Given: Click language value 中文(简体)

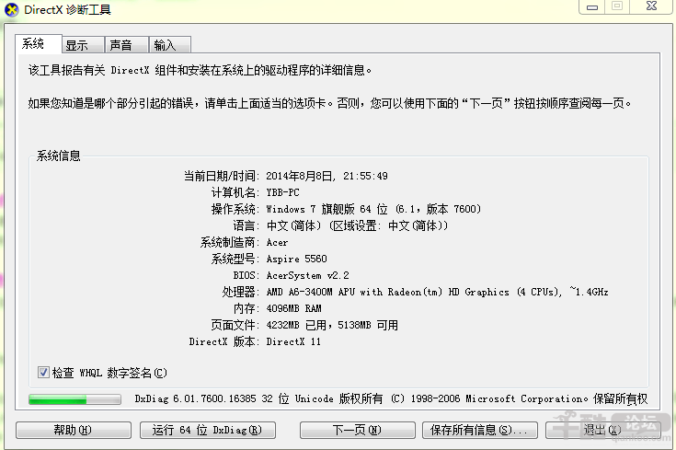Looking at the screenshot, I should point(358,225).
